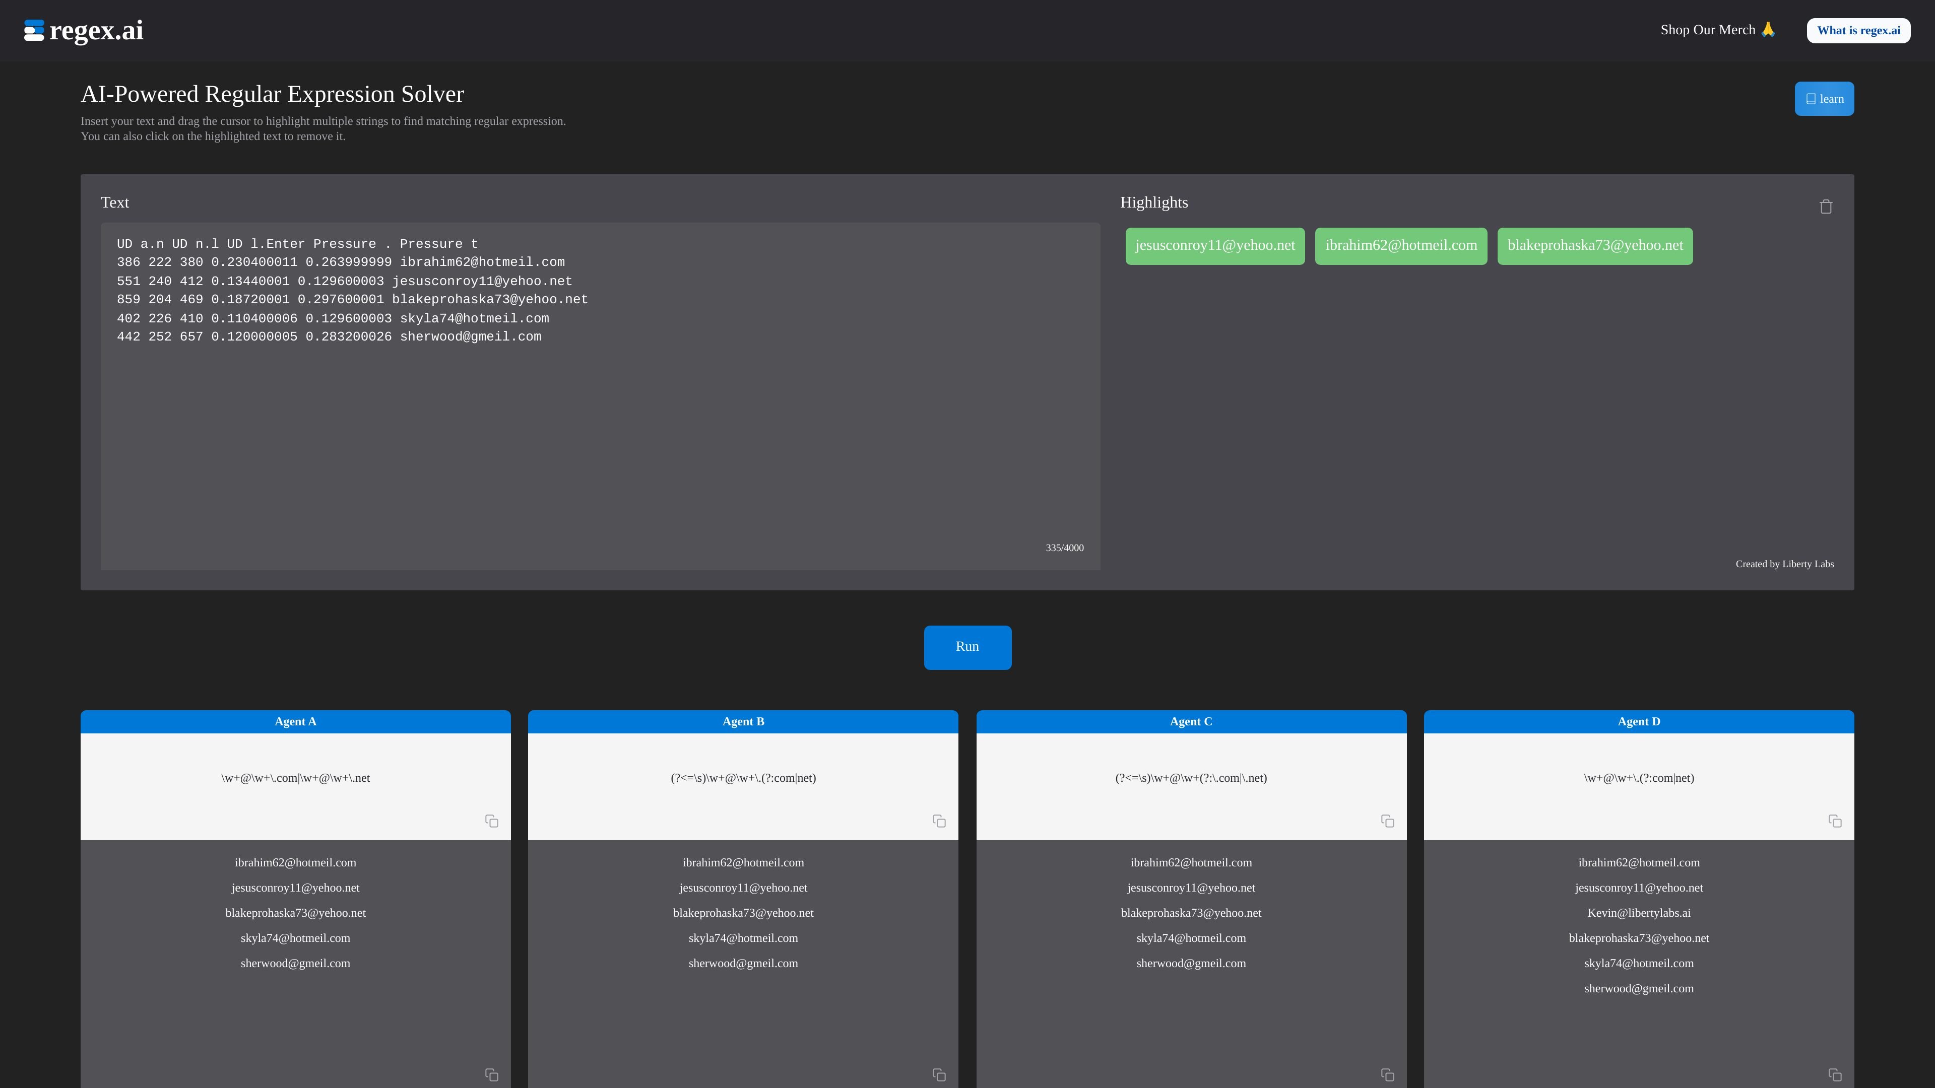Copy Agent A match results
Screen dimensions: 1935x1088
(x=492, y=1074)
